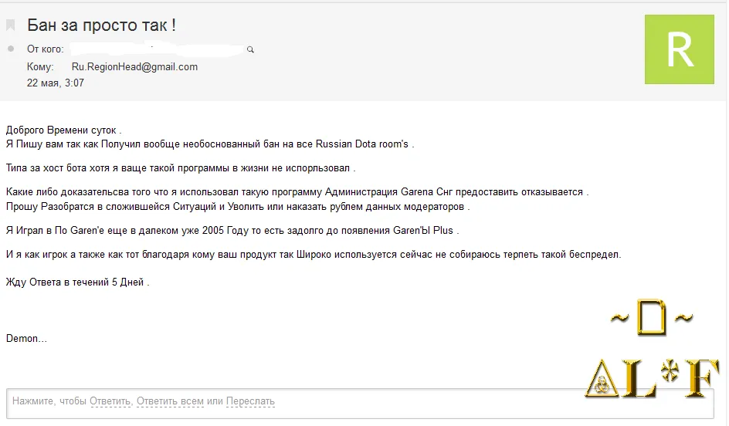Image resolution: width=729 pixels, height=426 pixels.
Task: Click the Переслать forward link
Action: (x=250, y=401)
